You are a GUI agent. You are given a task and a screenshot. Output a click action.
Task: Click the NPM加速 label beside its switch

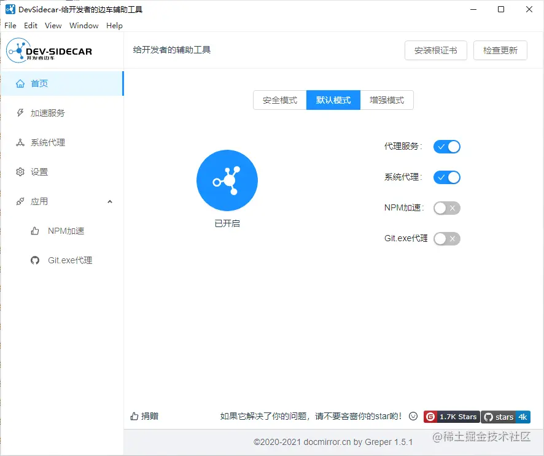pyautogui.click(x=404, y=207)
